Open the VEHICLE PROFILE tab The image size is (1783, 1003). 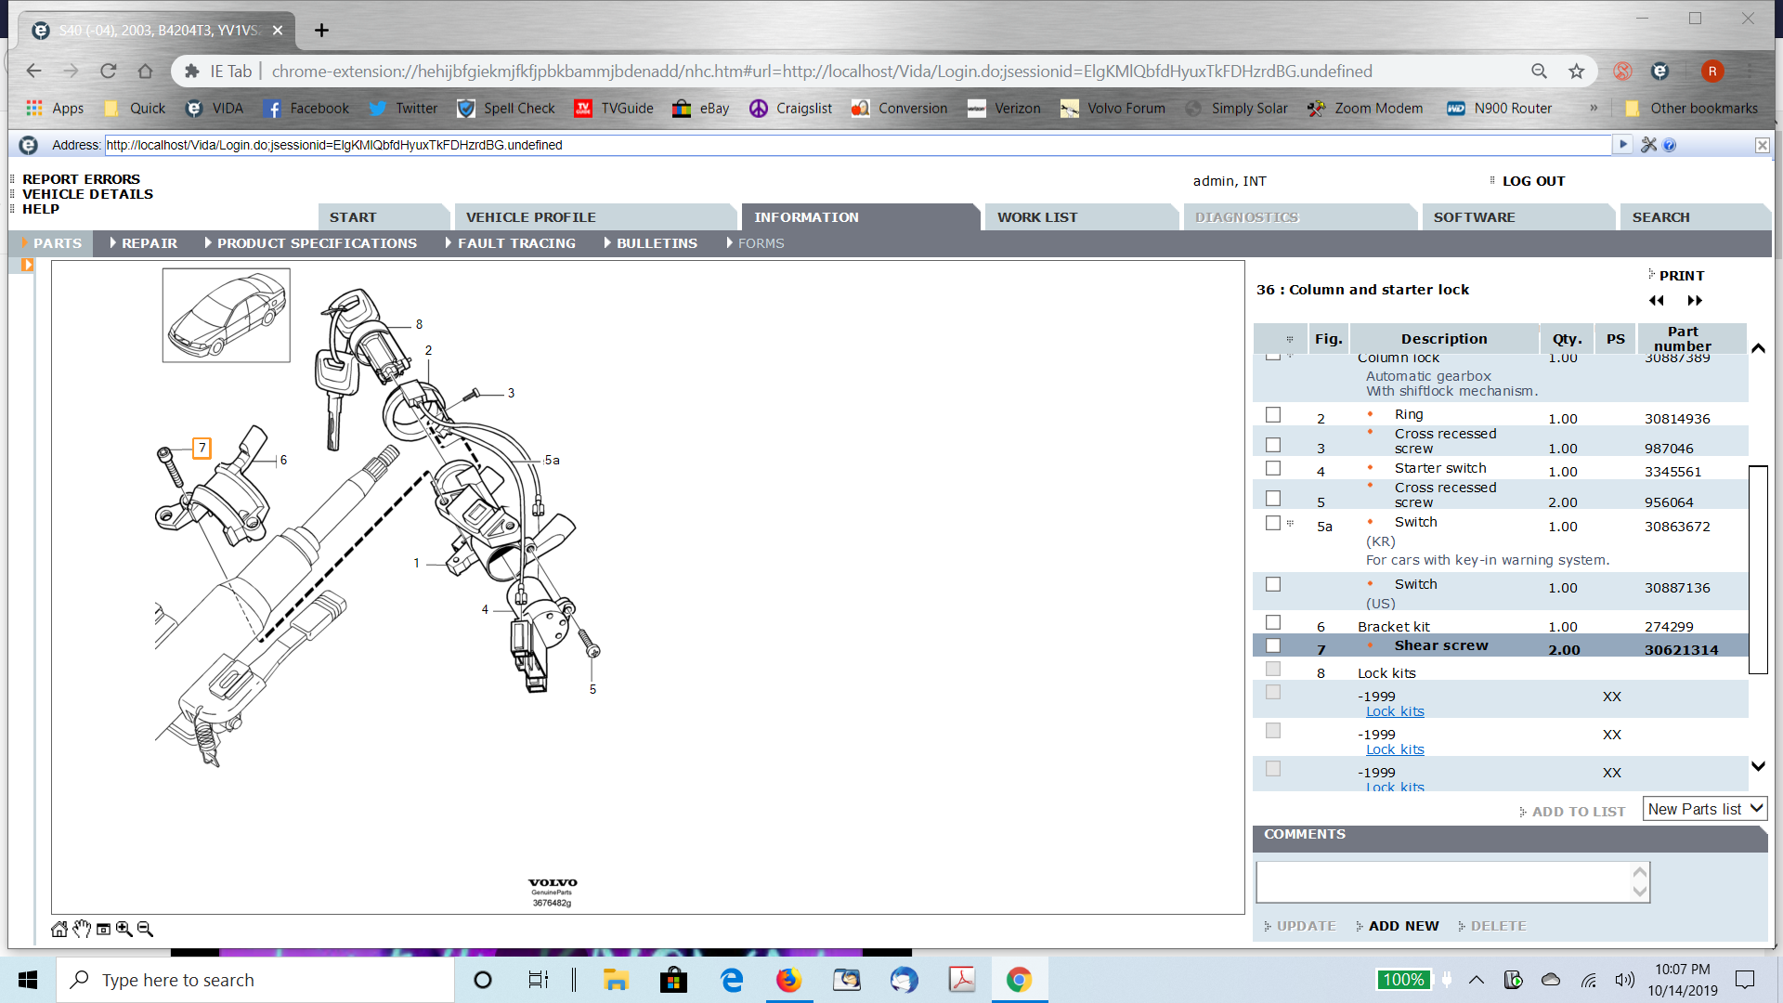tap(530, 217)
